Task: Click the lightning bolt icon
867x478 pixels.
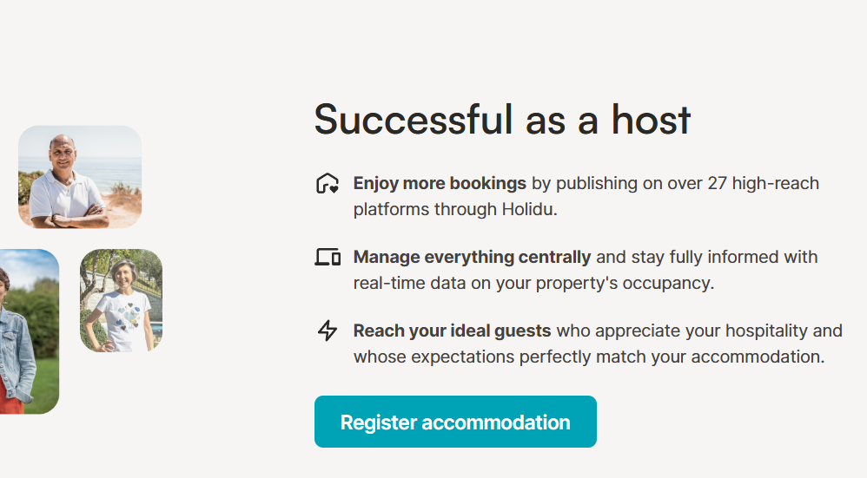Action: [327, 331]
